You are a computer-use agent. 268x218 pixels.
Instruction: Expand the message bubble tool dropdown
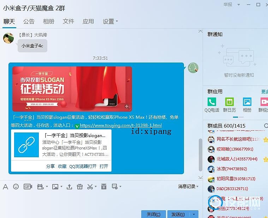(120, 186)
